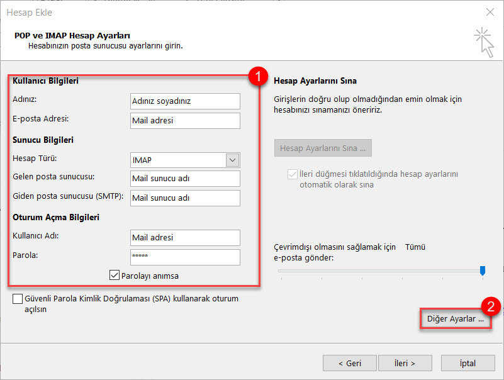Focus the Giden posta sunucusu (SMTP) field
Image resolution: width=504 pixels, height=380 pixels.
[185, 198]
